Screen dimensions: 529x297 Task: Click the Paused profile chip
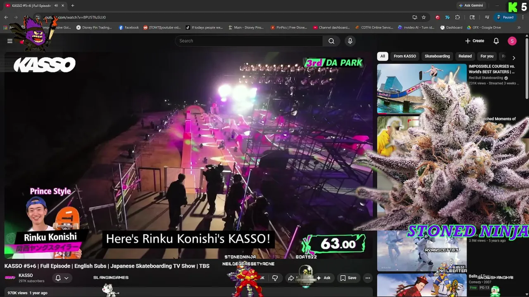tap(505, 17)
